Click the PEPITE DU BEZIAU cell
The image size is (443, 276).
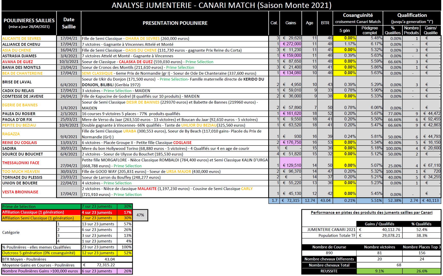coord(29,125)
